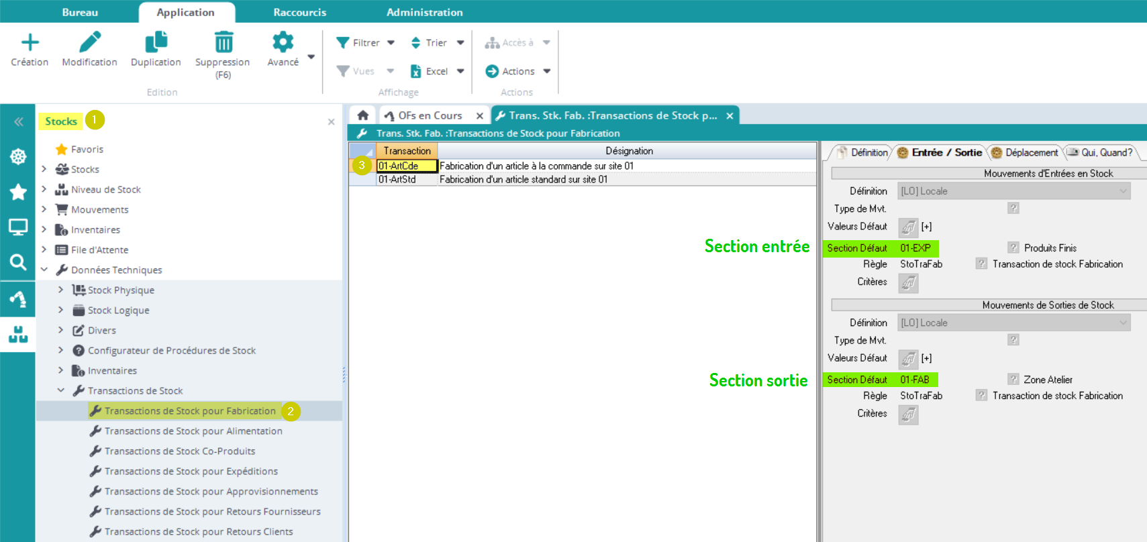Viewport: 1147px width, 542px height.
Task: Click the Entrées Valeurs Défaut edit button
Action: (x=908, y=227)
